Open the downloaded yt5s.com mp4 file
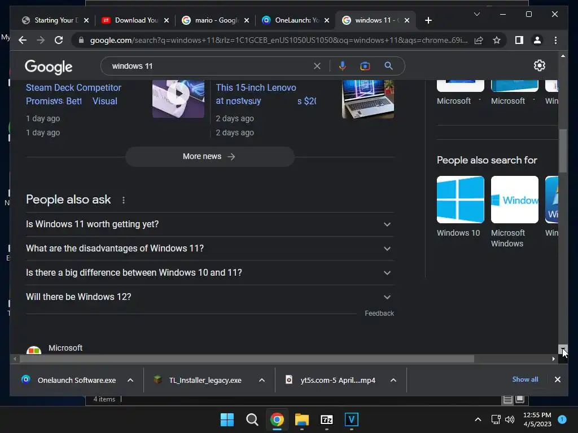Screen dimensions: 578x433 click(x=330, y=381)
